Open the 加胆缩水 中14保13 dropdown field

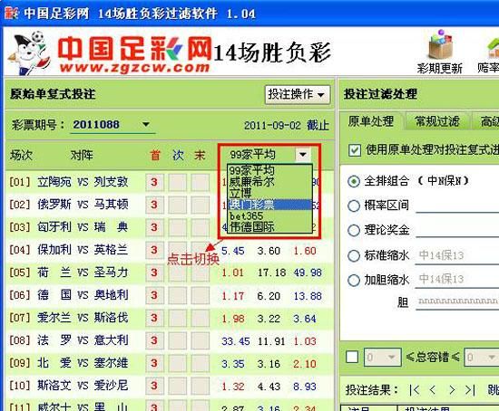(x=457, y=279)
